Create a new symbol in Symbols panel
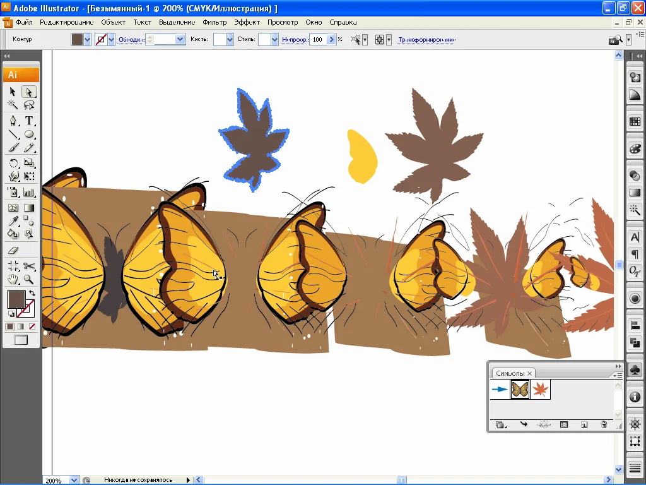 coord(584,424)
